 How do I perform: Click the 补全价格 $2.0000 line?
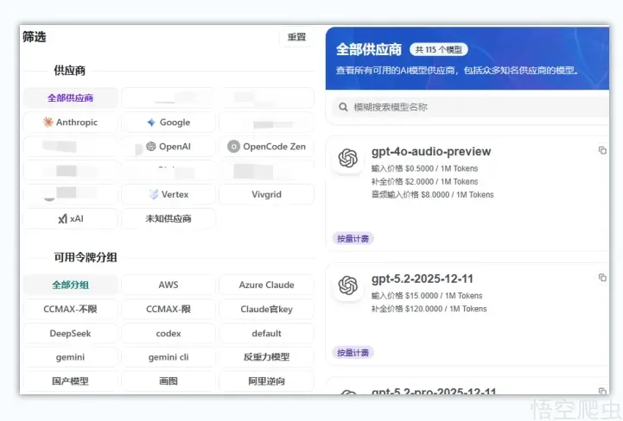(x=424, y=182)
